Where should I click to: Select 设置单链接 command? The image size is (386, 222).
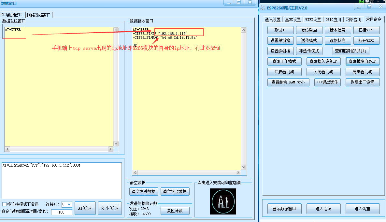click(280, 40)
